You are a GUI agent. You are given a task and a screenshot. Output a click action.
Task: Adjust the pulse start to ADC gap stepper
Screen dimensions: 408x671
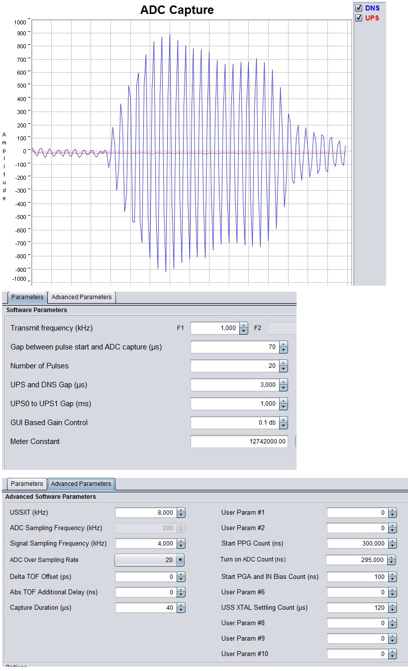tap(283, 347)
